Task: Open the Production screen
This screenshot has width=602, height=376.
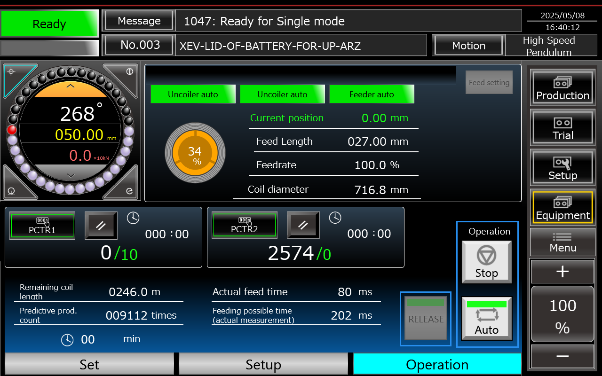Action: [562, 88]
